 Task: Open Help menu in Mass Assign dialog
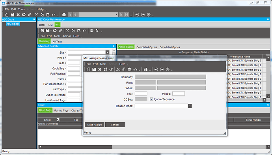pos(122,64)
